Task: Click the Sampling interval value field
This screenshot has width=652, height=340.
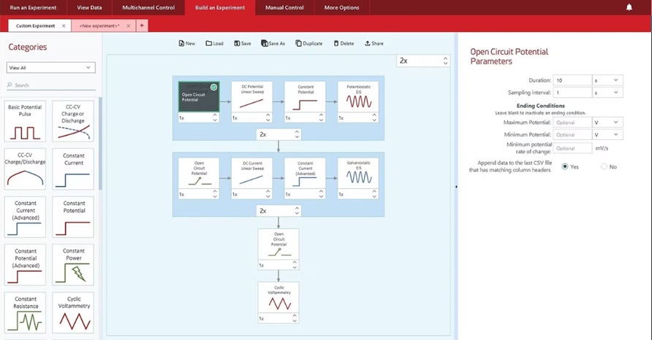Action: click(572, 93)
